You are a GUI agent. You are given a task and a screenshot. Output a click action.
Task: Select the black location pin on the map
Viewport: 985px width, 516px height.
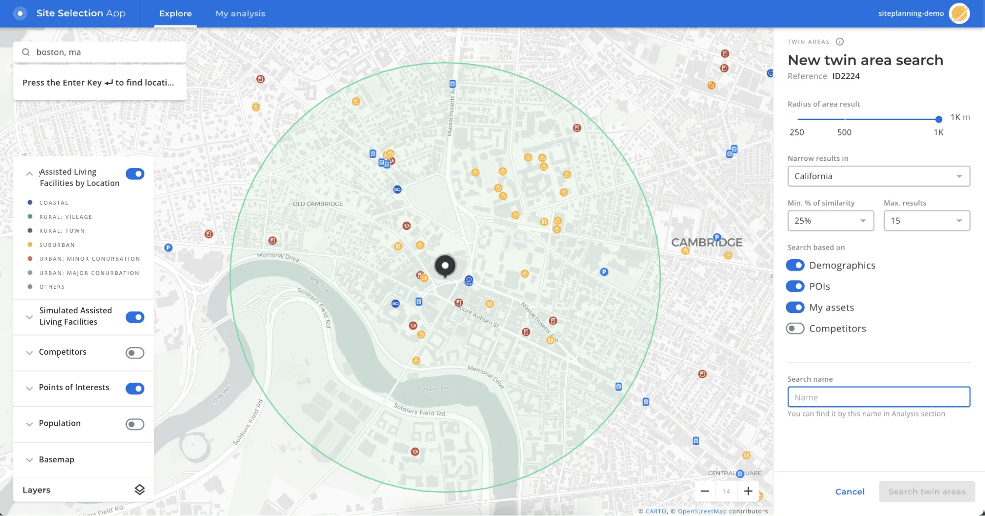445,266
